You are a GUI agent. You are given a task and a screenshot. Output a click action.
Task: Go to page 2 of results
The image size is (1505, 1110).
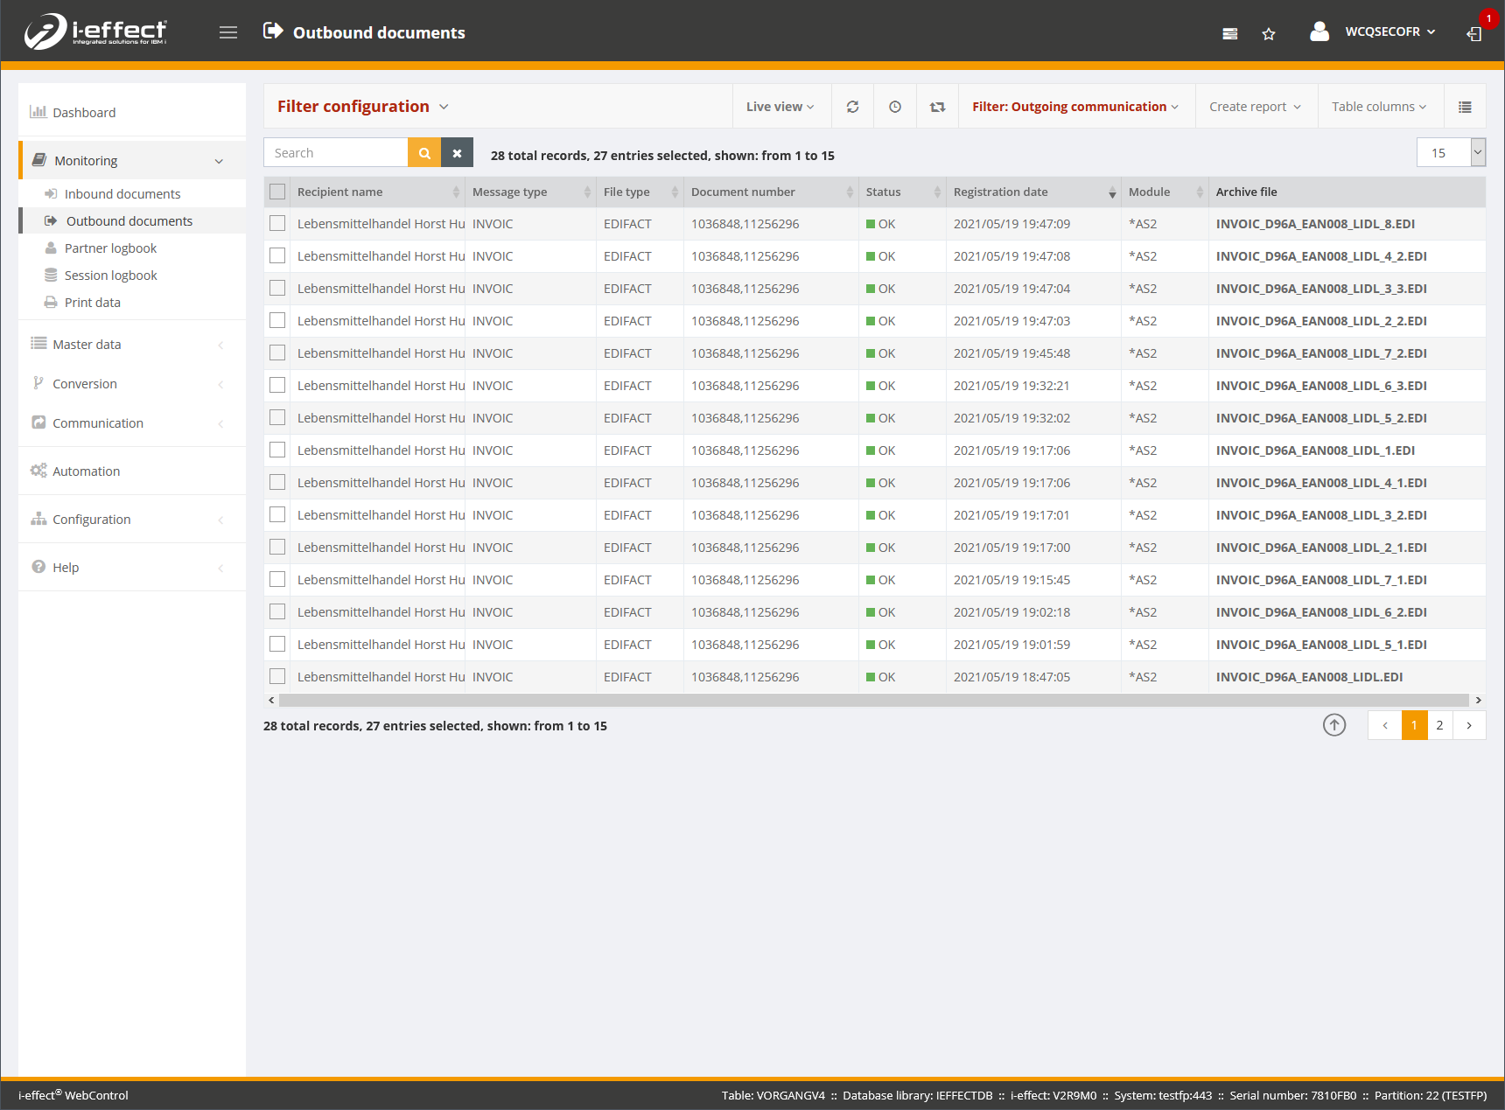(x=1439, y=725)
